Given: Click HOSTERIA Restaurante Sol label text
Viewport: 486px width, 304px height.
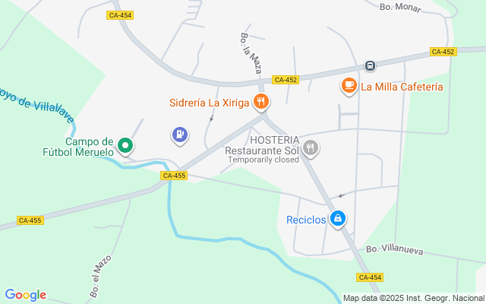Looking at the screenshot, I should pos(262,145).
